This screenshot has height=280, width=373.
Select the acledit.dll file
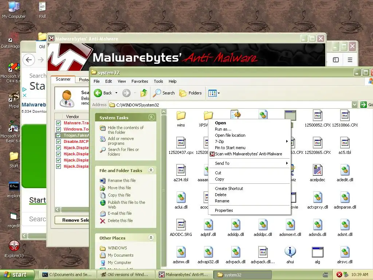pos(345,173)
